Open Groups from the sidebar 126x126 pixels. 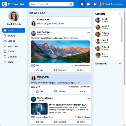[9, 41]
